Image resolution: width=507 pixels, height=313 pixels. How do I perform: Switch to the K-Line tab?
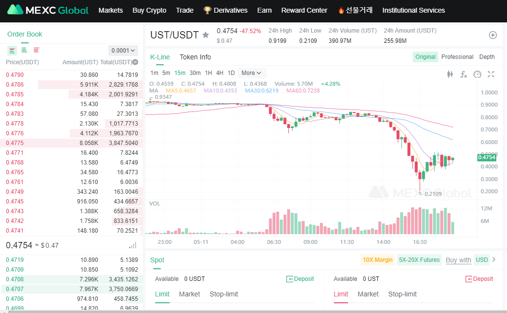[160, 57]
